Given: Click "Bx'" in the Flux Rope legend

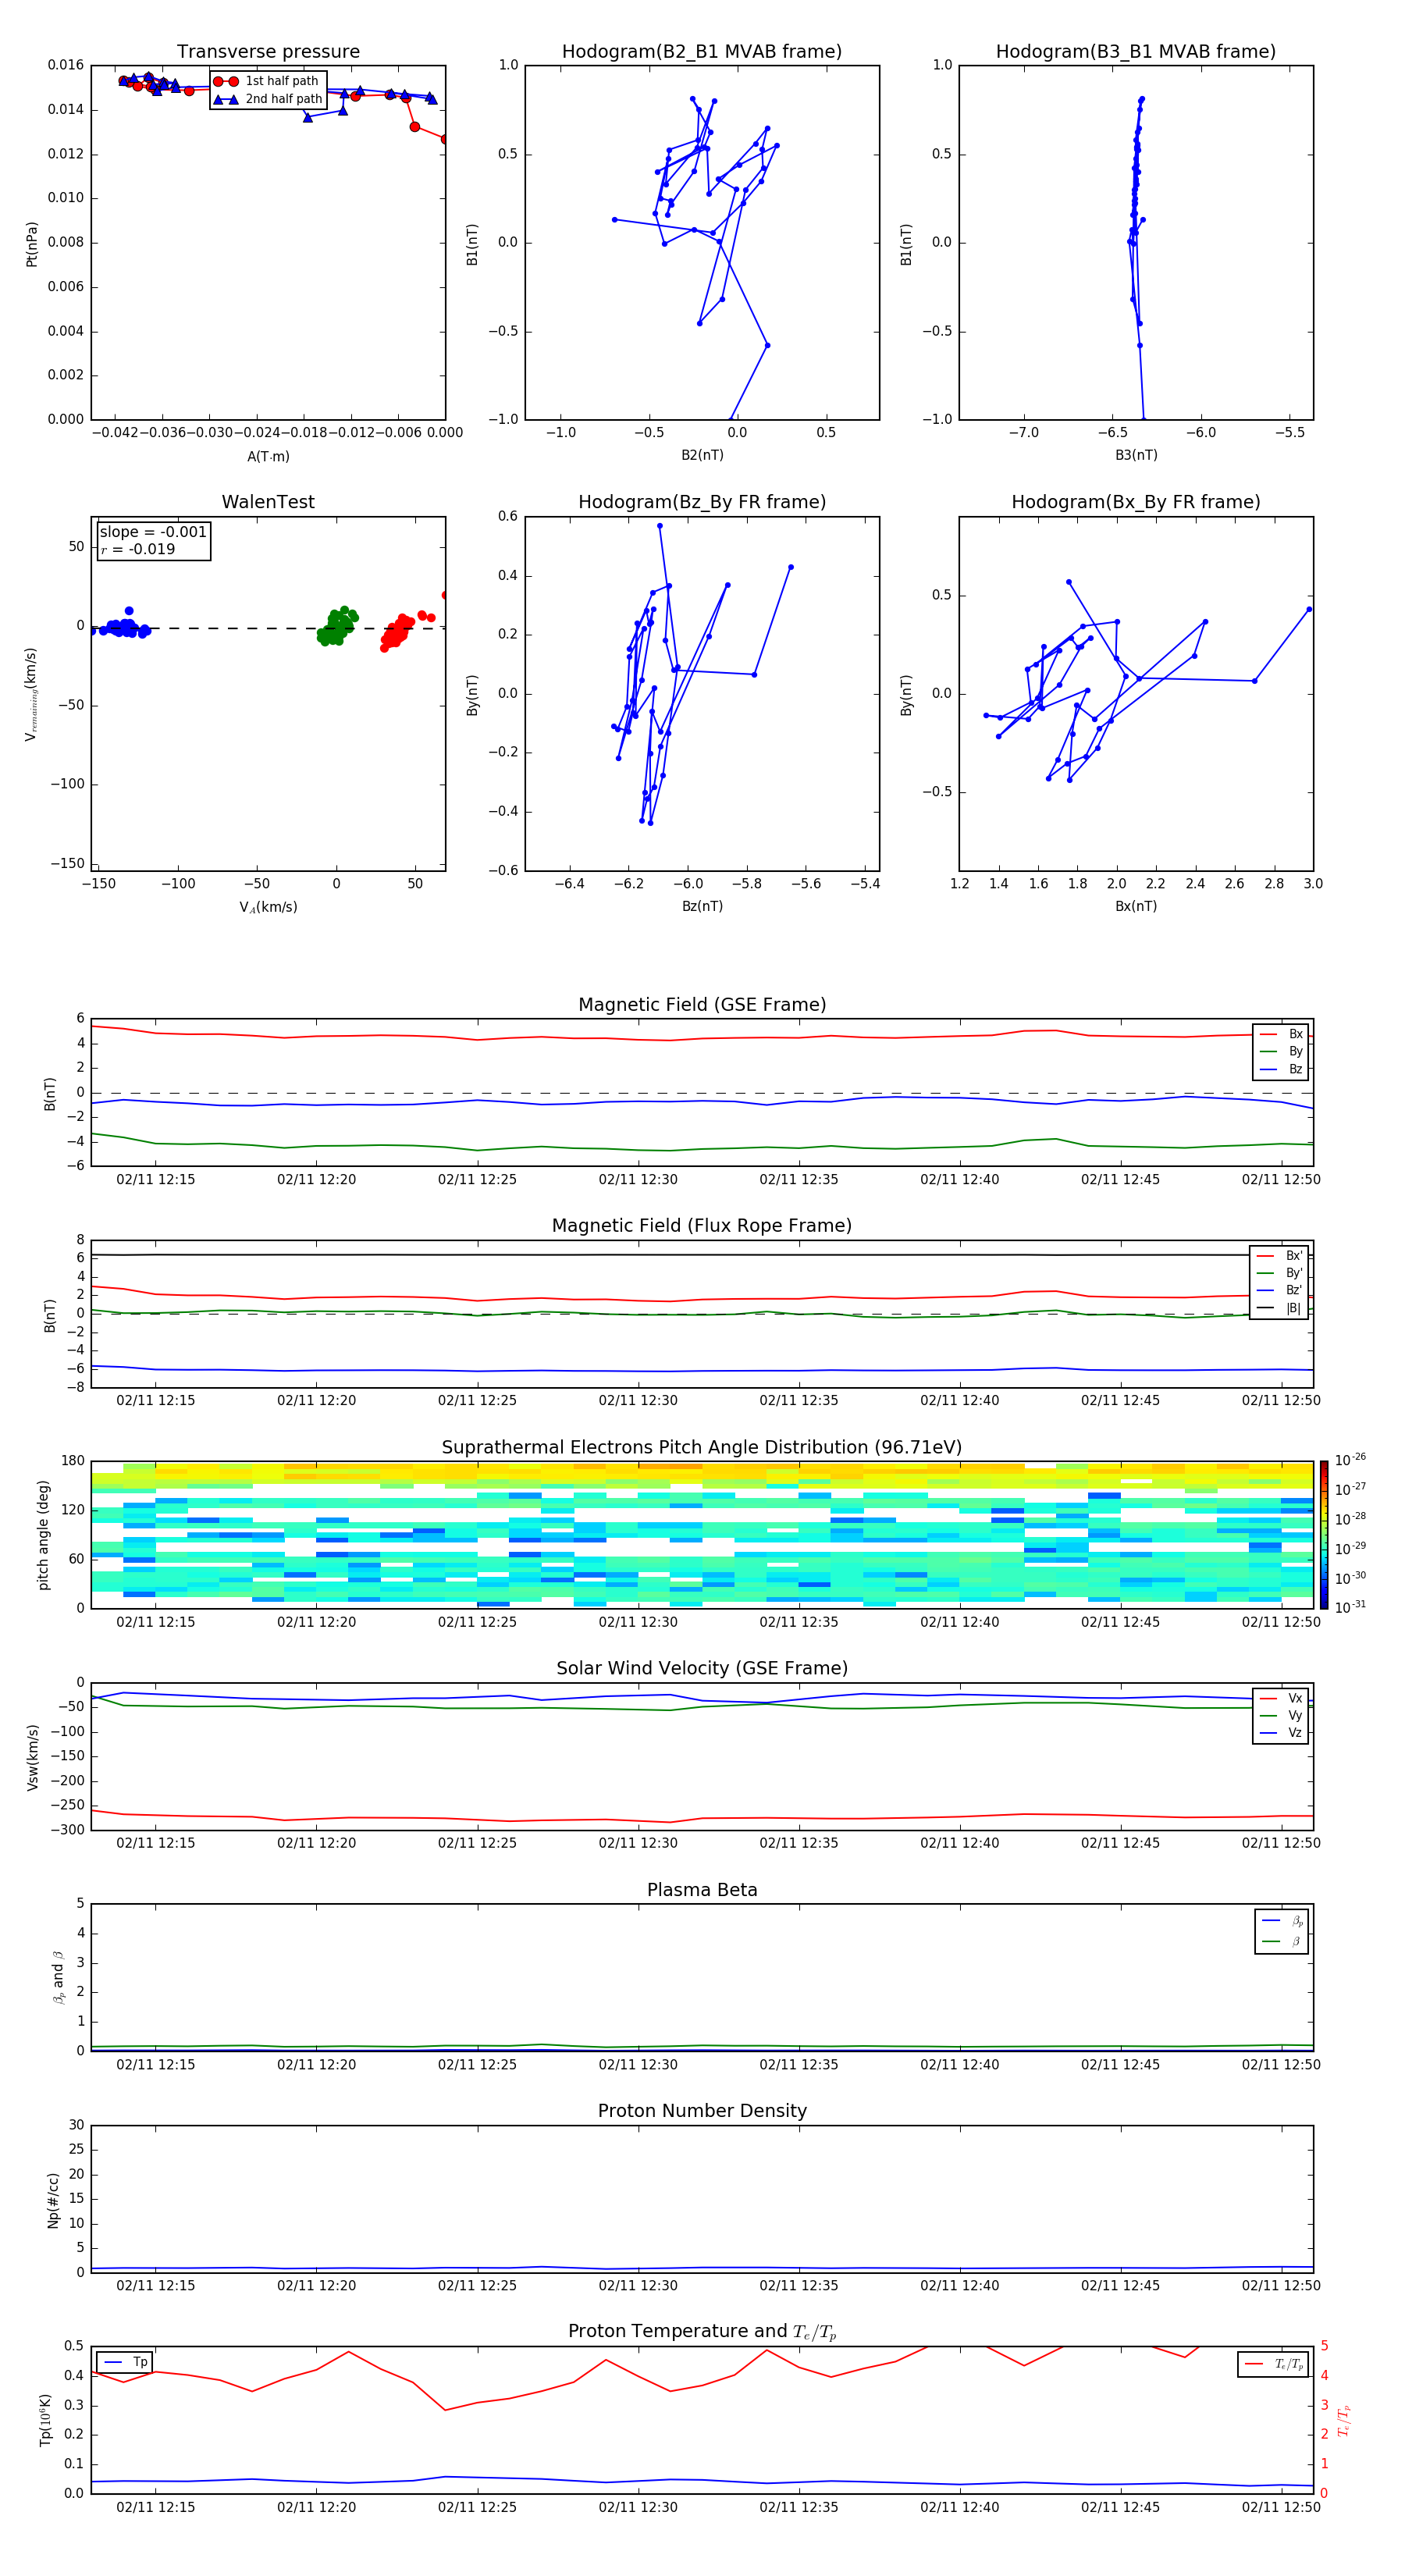Looking at the screenshot, I should click(x=1279, y=1256).
